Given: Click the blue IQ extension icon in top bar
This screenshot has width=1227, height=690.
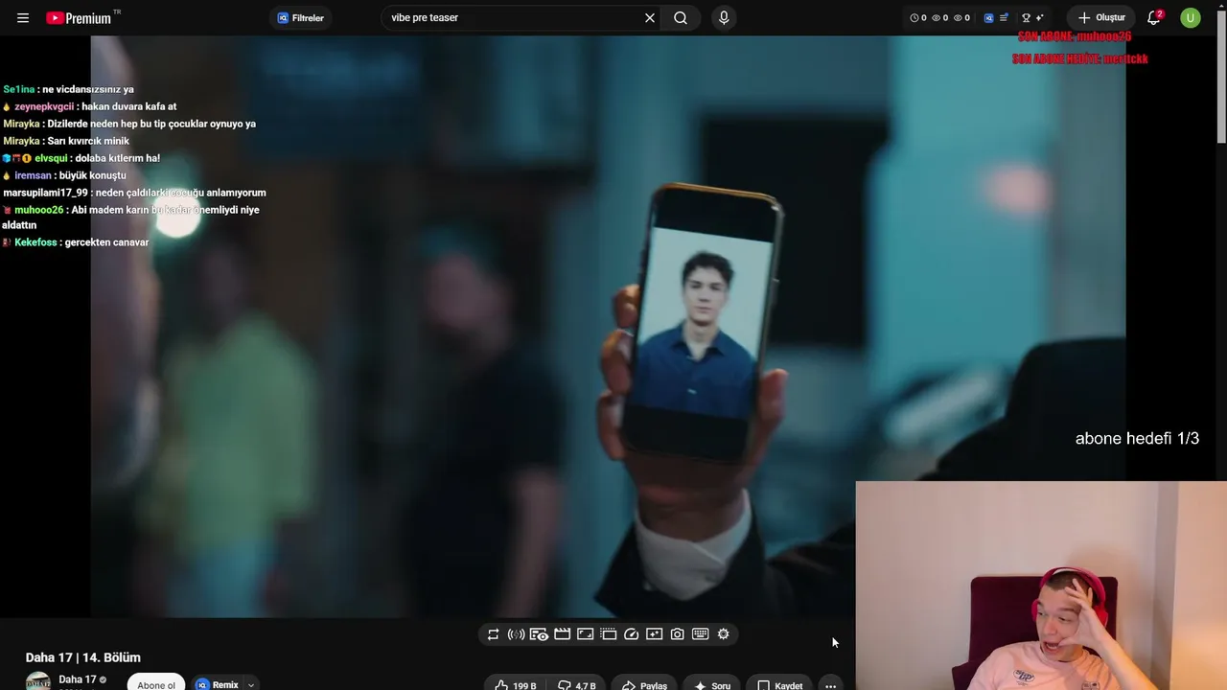Looking at the screenshot, I should coord(989,18).
